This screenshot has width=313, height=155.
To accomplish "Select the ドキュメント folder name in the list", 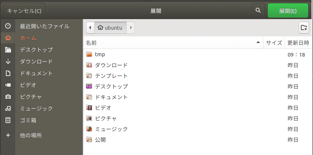I will 111,97.
